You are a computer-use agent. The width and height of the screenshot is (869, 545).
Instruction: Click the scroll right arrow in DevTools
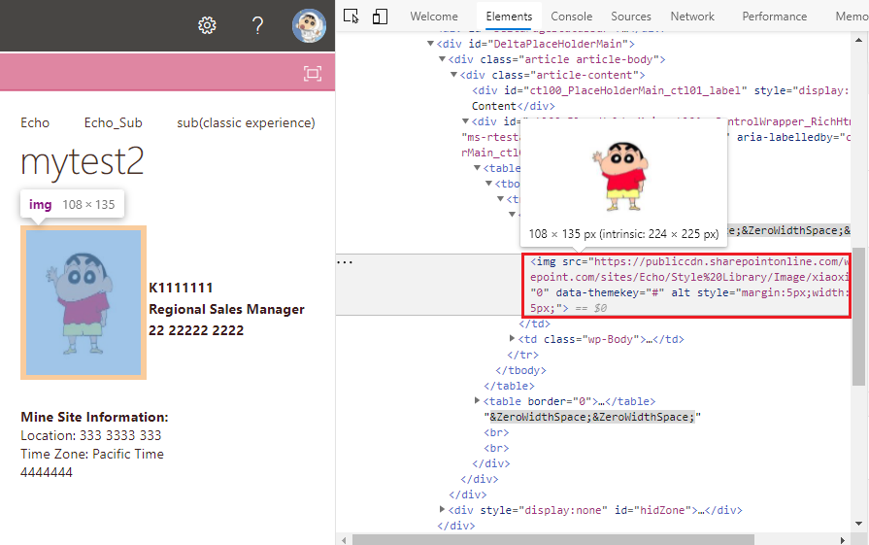point(843,540)
